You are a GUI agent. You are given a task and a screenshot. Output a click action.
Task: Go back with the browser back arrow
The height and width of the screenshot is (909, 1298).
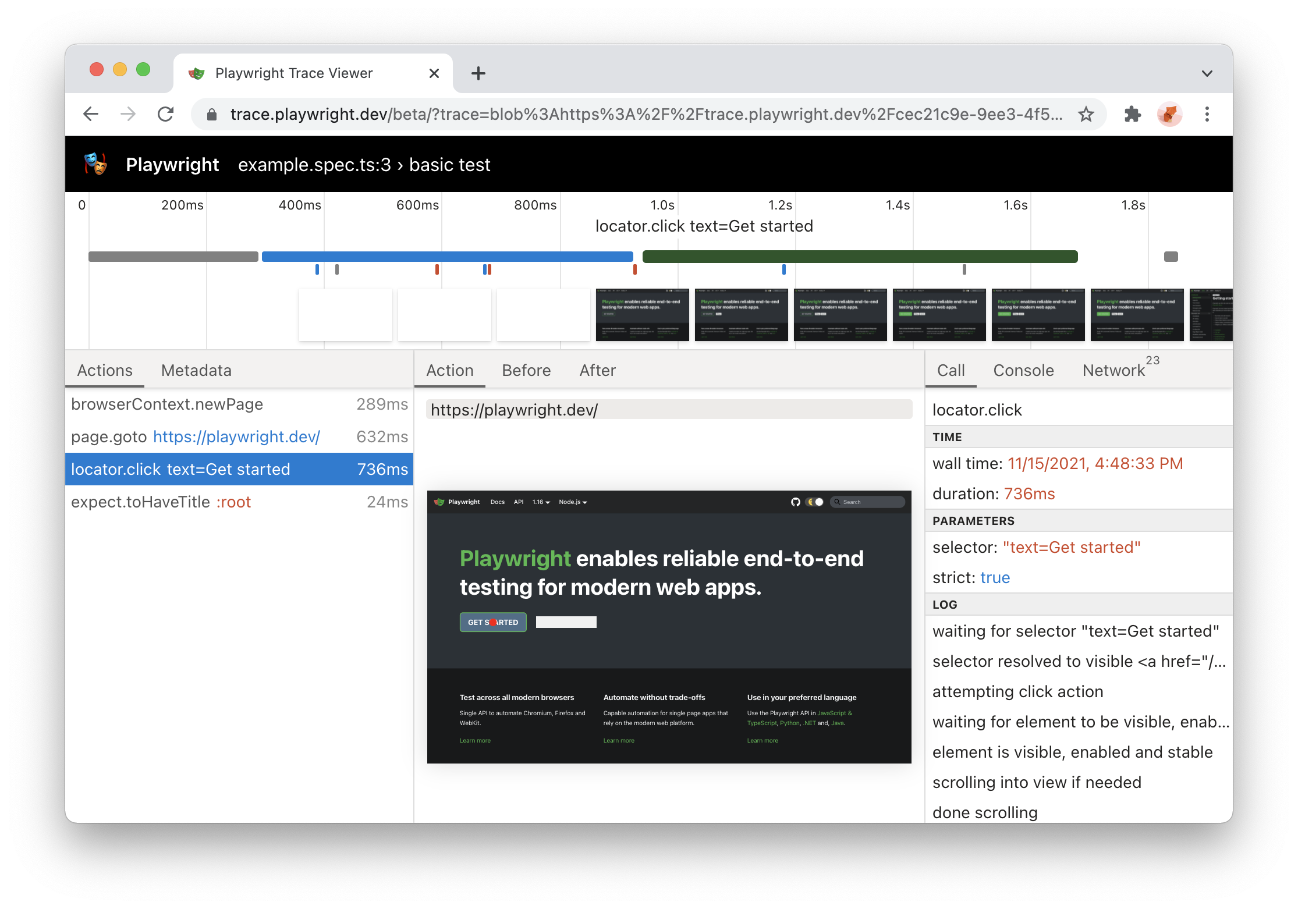pyautogui.click(x=91, y=114)
